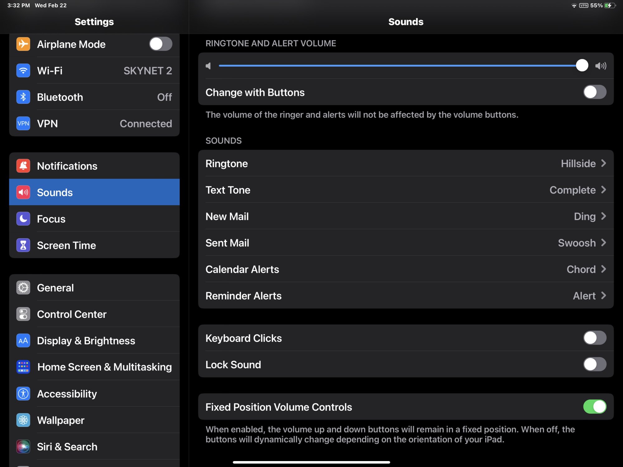
Task: Select Control Center in sidebar
Action: [x=72, y=314]
